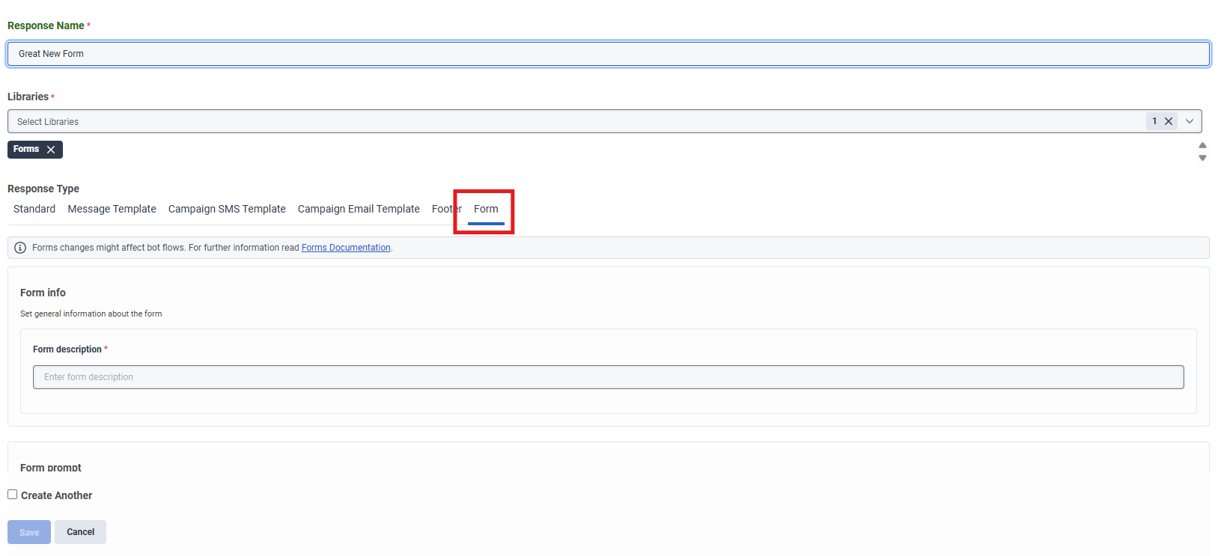The height and width of the screenshot is (556, 1218).
Task: Open the Forms Documentation link
Action: click(x=346, y=248)
